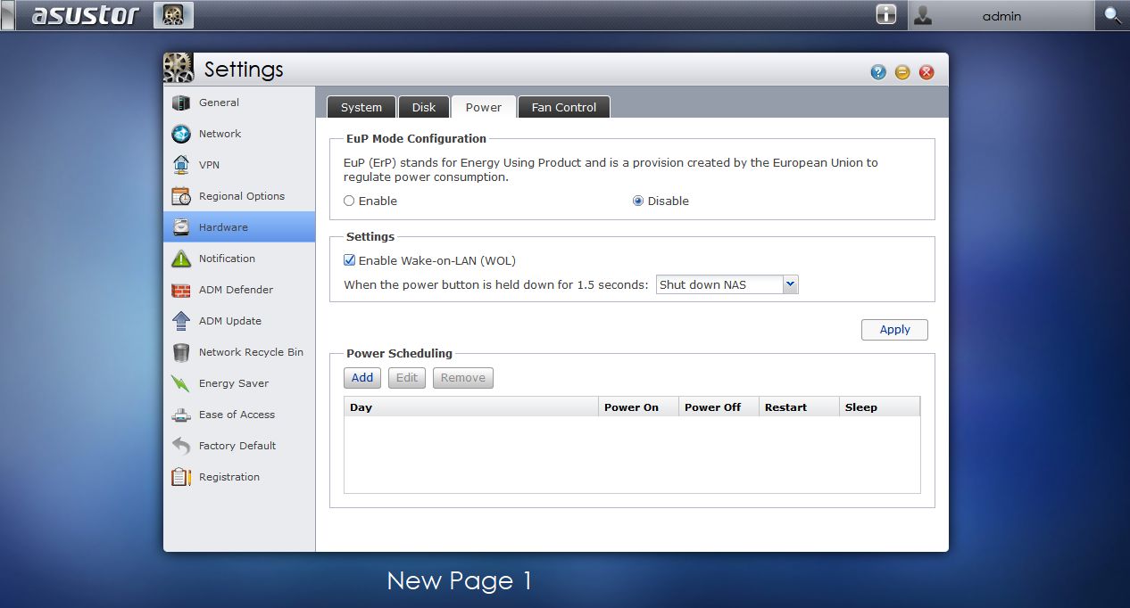Viewport: 1130px width, 608px height.
Task: Toggle Enable Wake-on-LAN checkbox
Action: [349, 261]
